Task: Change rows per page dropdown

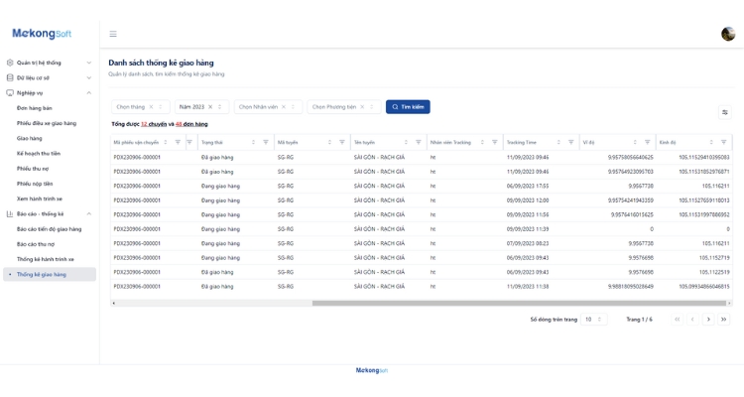Action: [593, 320]
